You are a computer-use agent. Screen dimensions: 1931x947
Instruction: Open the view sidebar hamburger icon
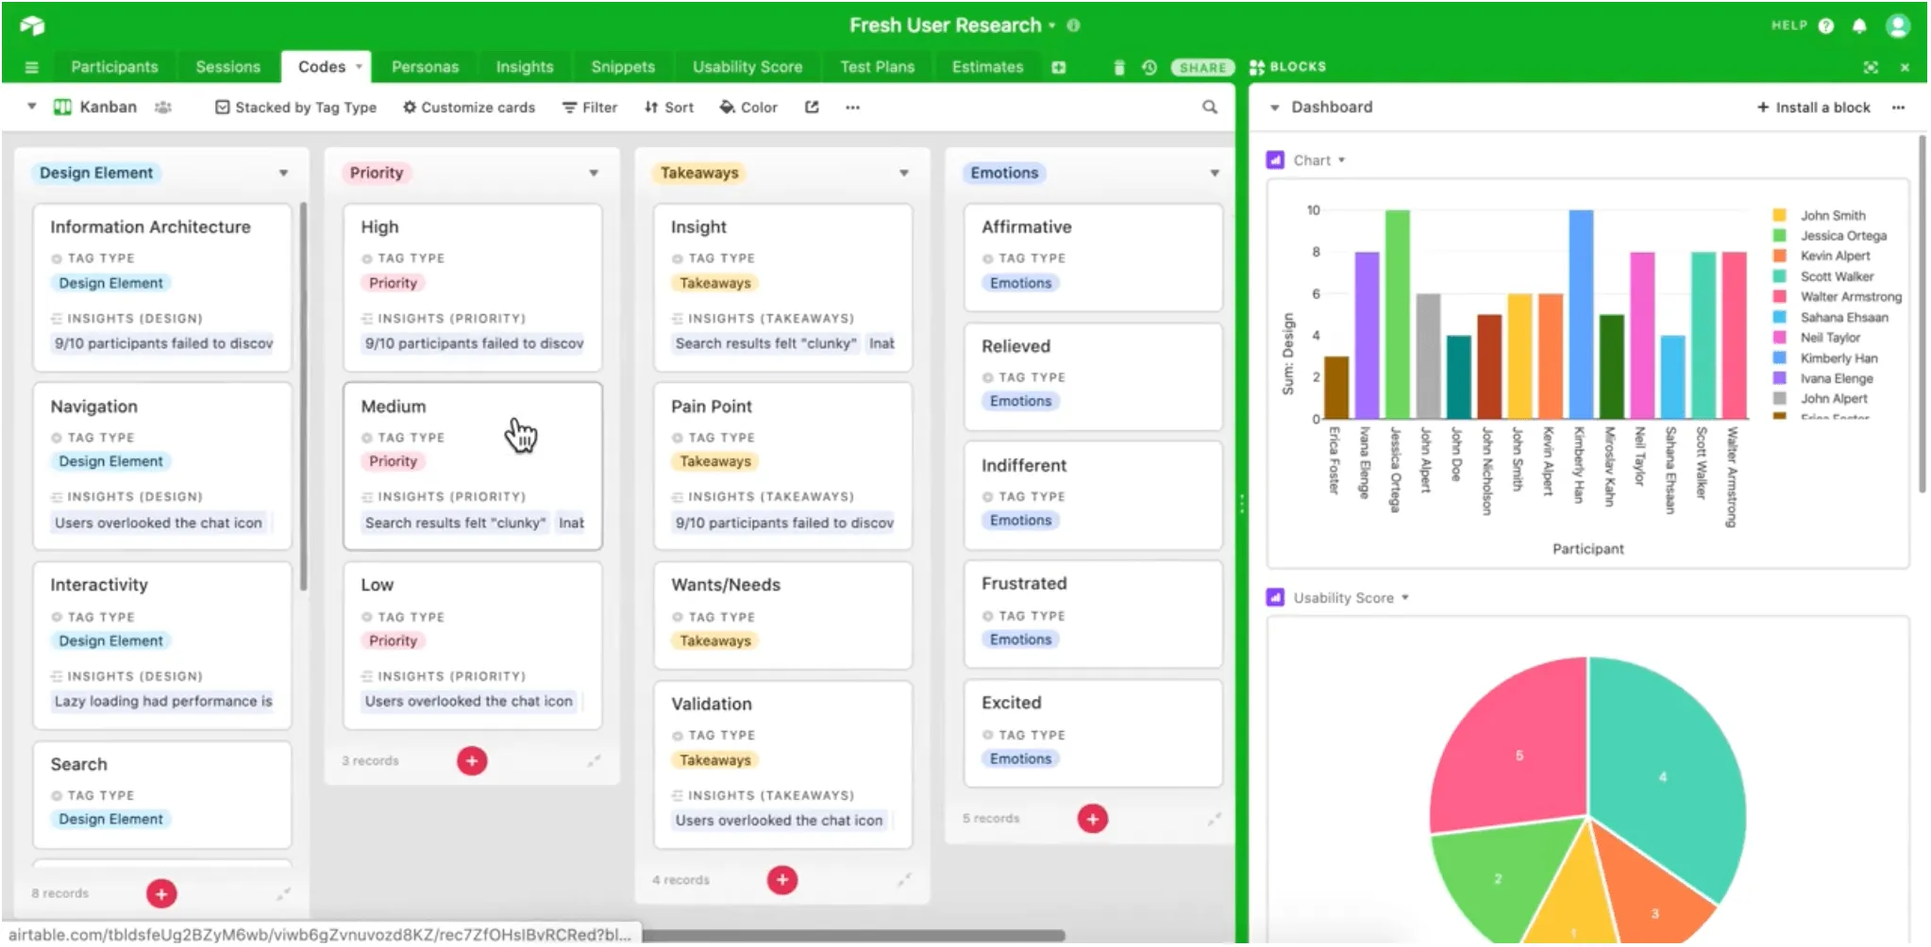click(x=31, y=66)
